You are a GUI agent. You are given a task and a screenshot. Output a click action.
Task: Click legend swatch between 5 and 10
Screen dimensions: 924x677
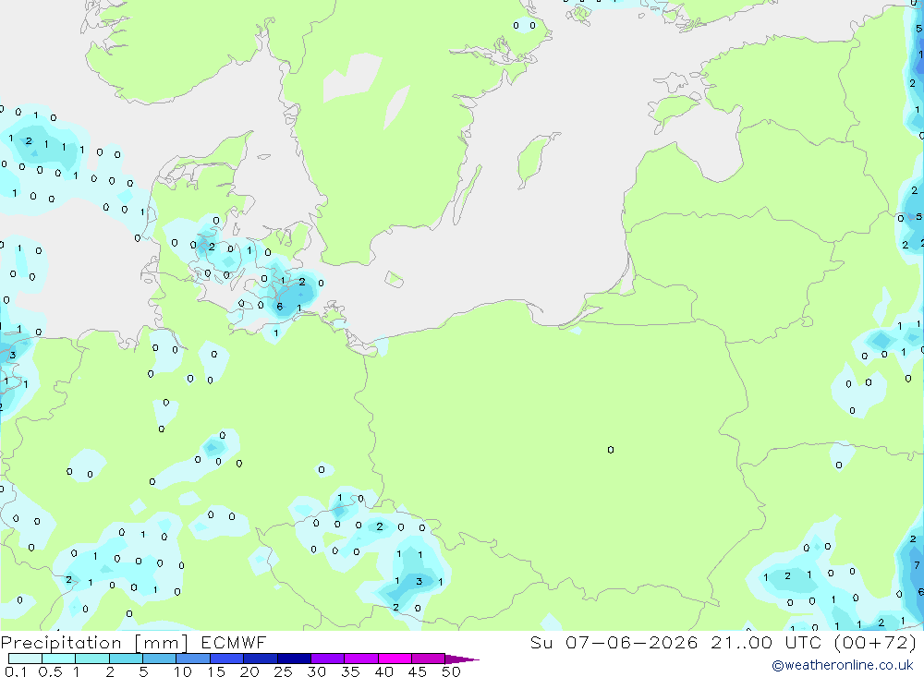coord(160,659)
